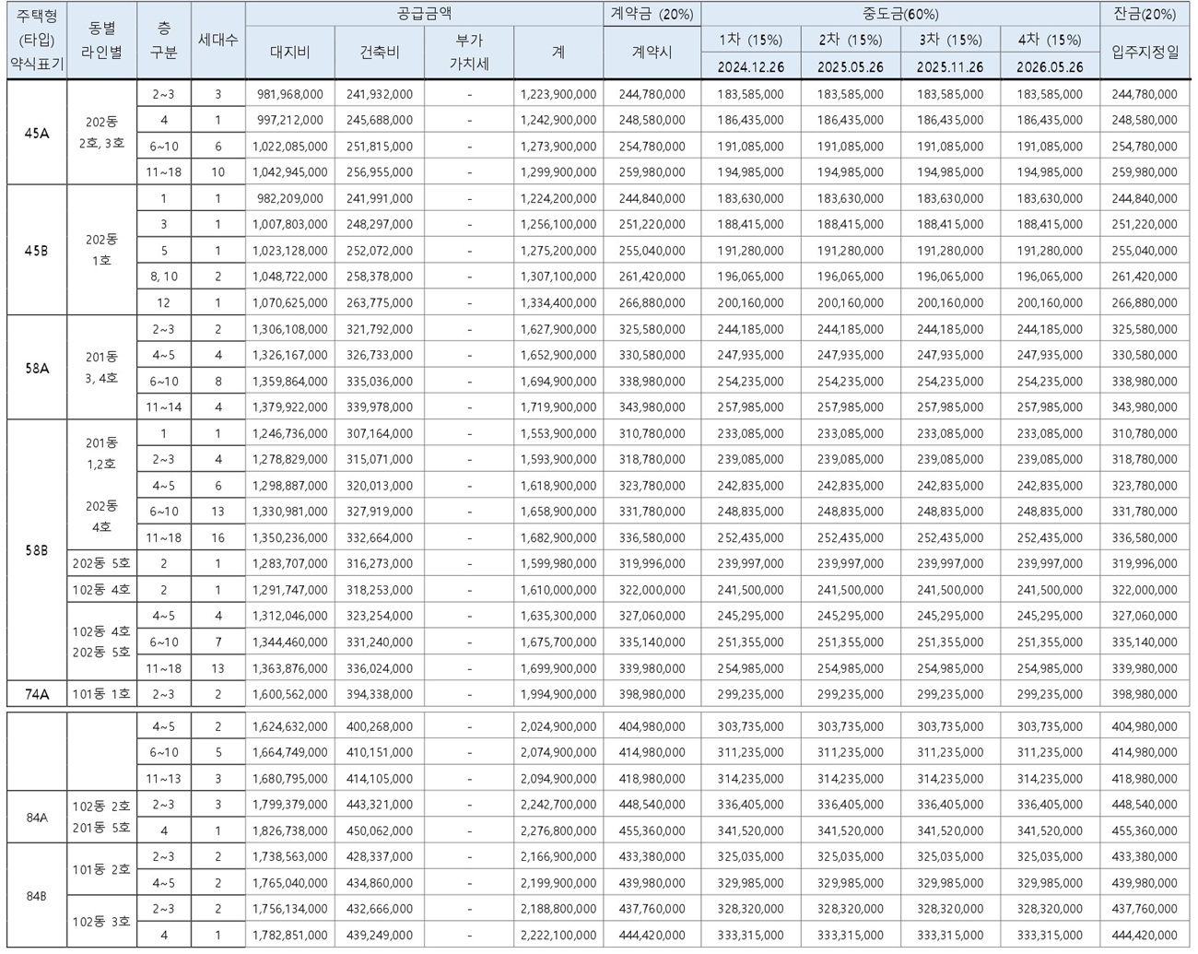The width and height of the screenshot is (1198, 954).
Task: Click the 대지비 column header
Action: tap(289, 53)
